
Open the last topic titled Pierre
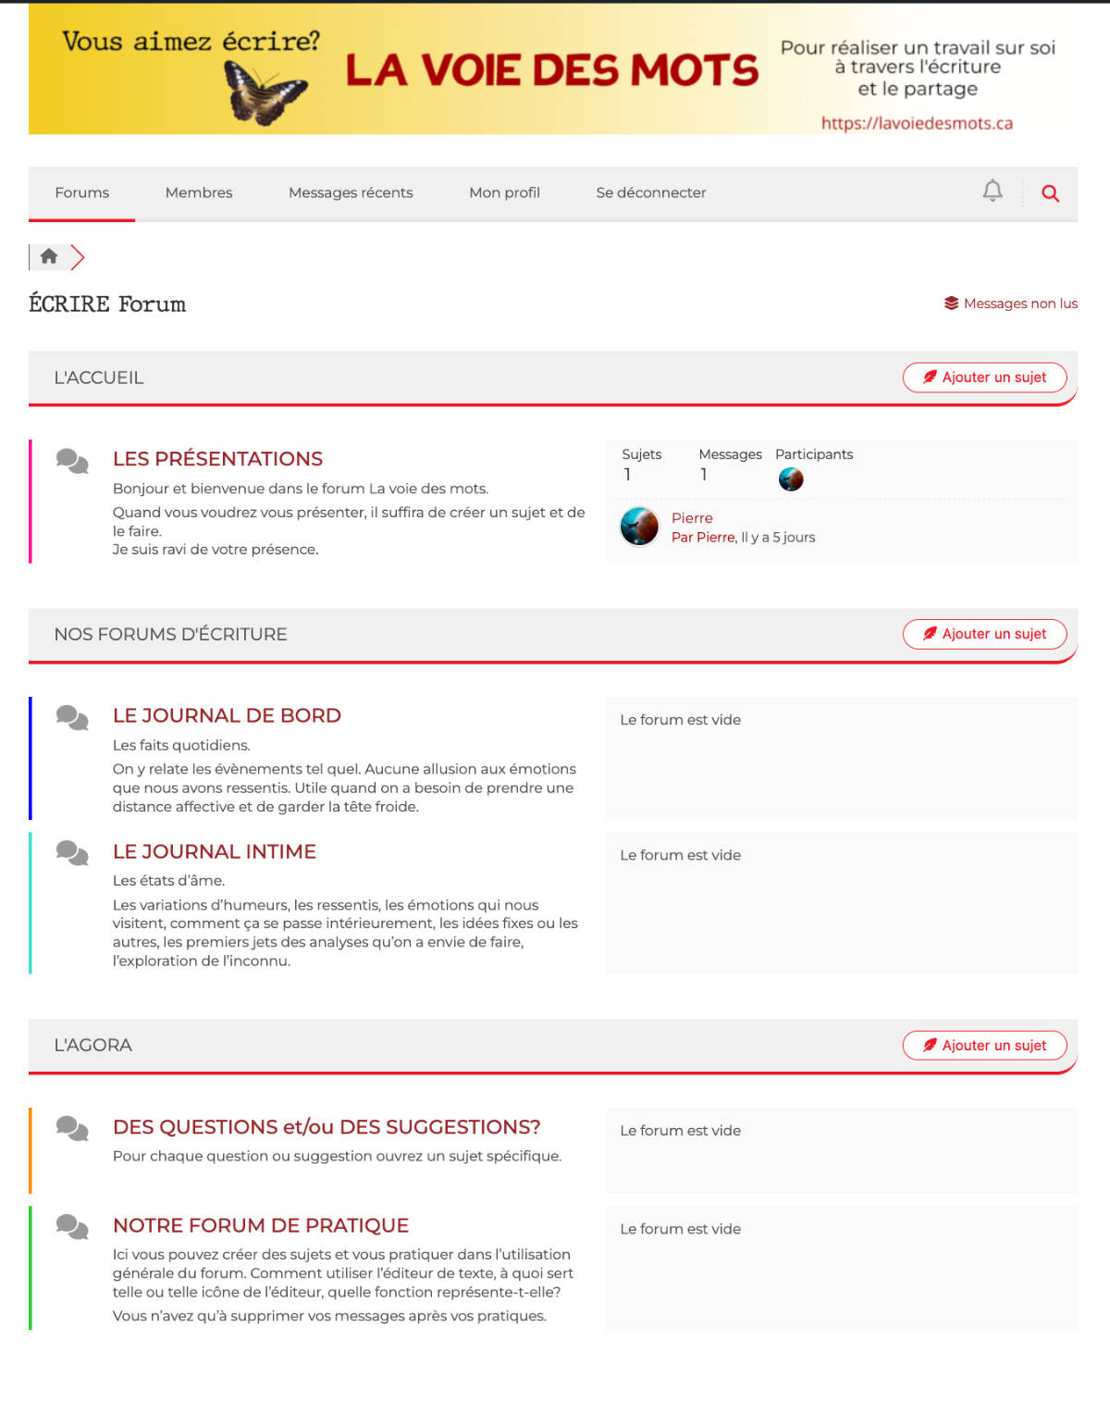(x=692, y=518)
